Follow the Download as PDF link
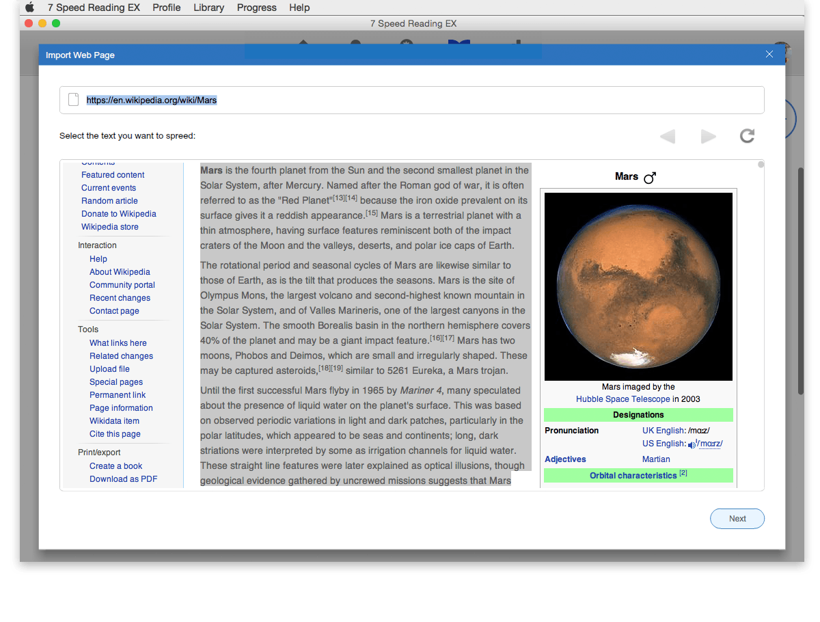 click(123, 479)
